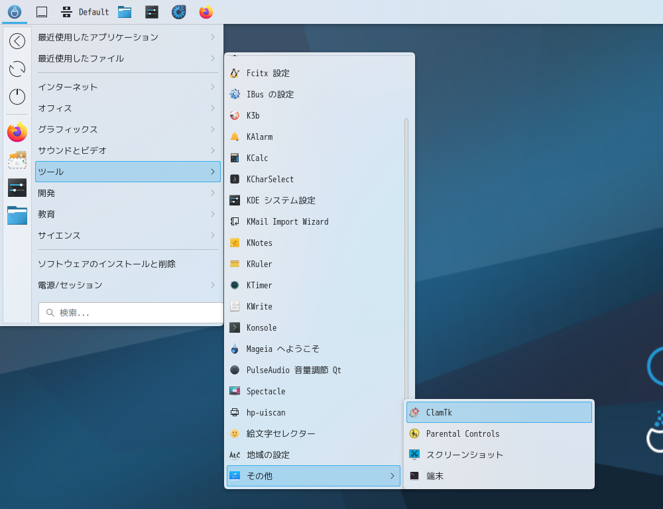Open the オフィス category

click(x=128, y=108)
